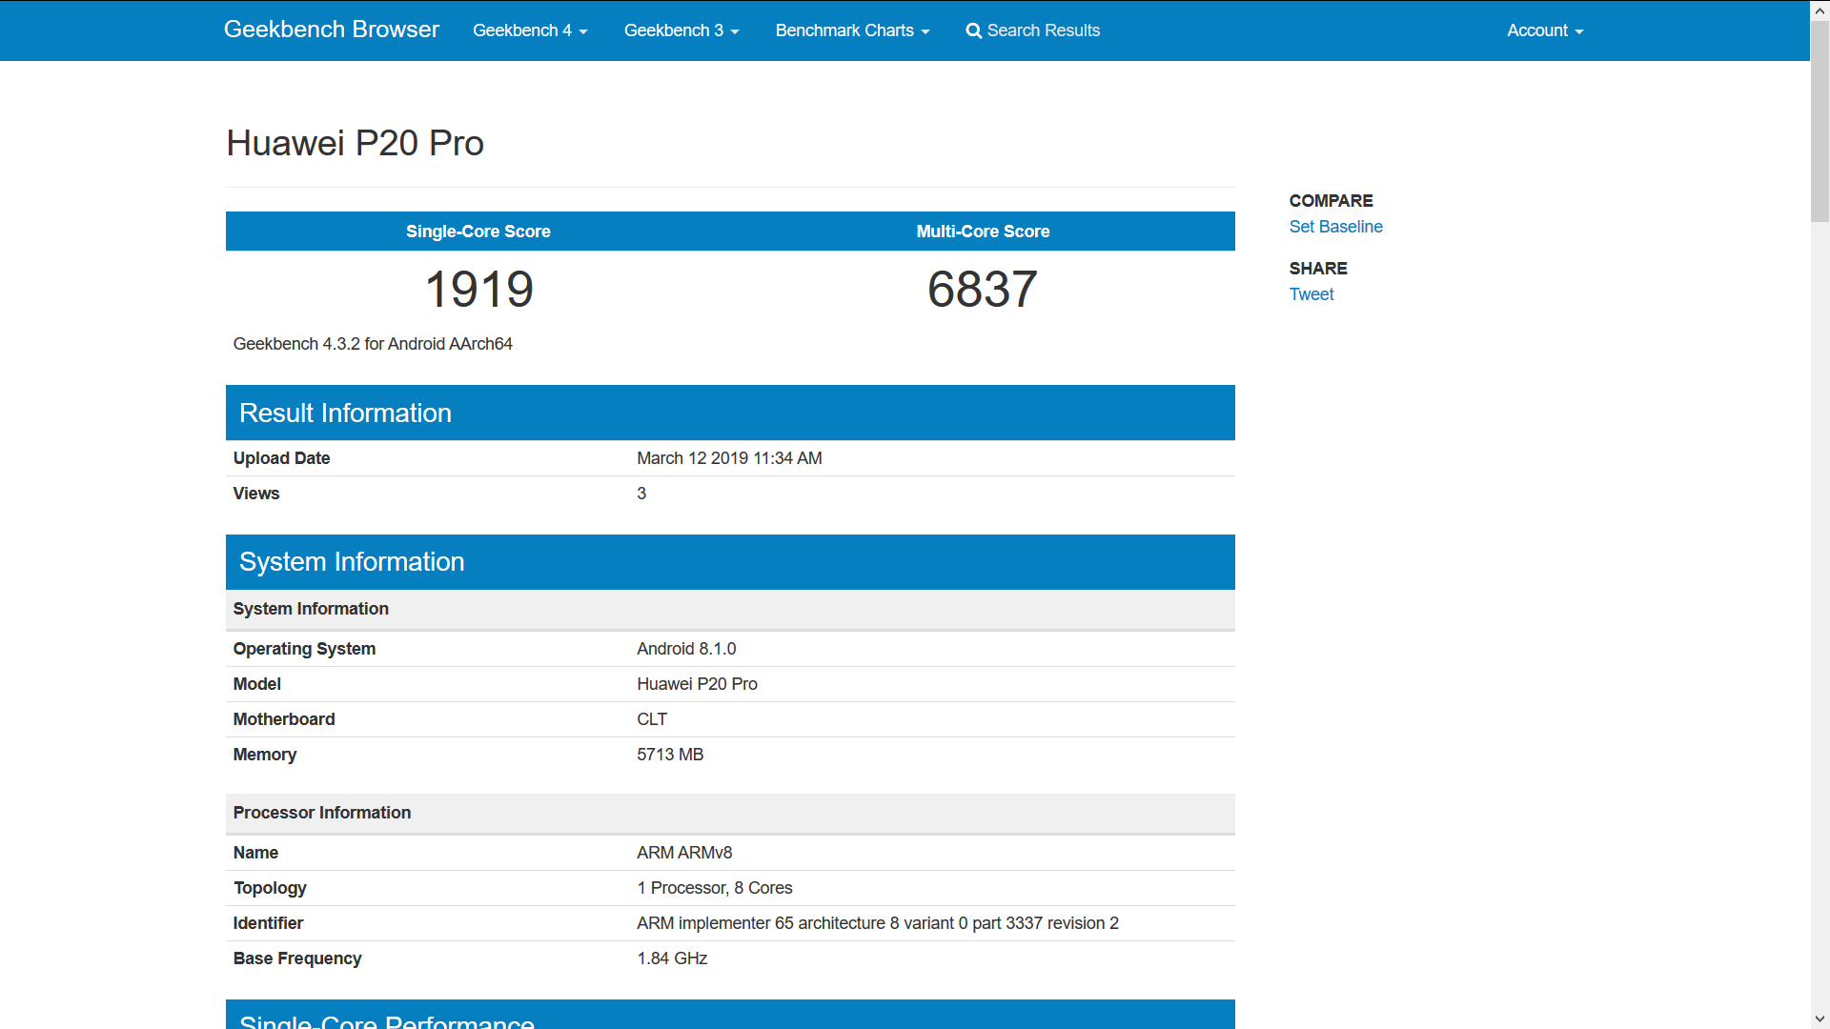Click the Operating System value Android 8.1.0
This screenshot has width=1830, height=1029.
[686, 649]
